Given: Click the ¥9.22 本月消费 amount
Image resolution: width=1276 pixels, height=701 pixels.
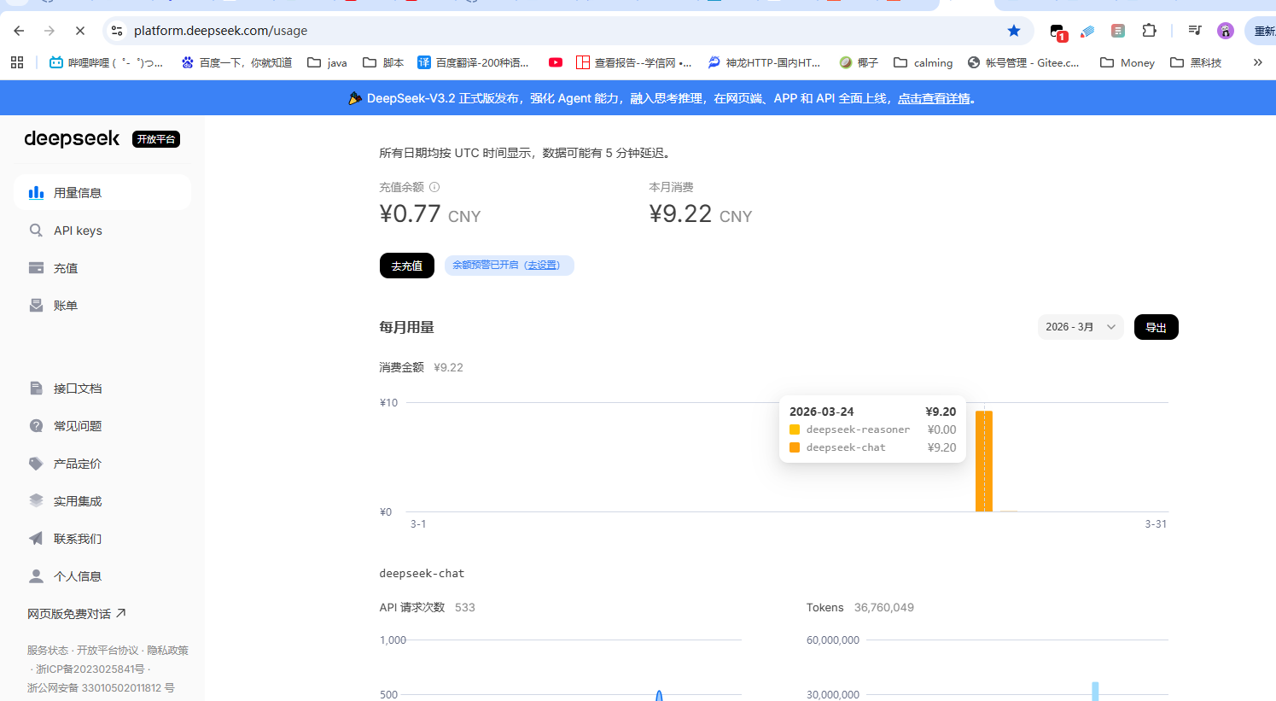Looking at the screenshot, I should [680, 213].
